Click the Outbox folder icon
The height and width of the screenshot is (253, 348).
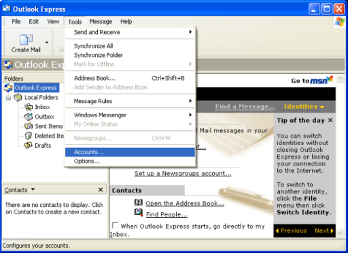[29, 117]
